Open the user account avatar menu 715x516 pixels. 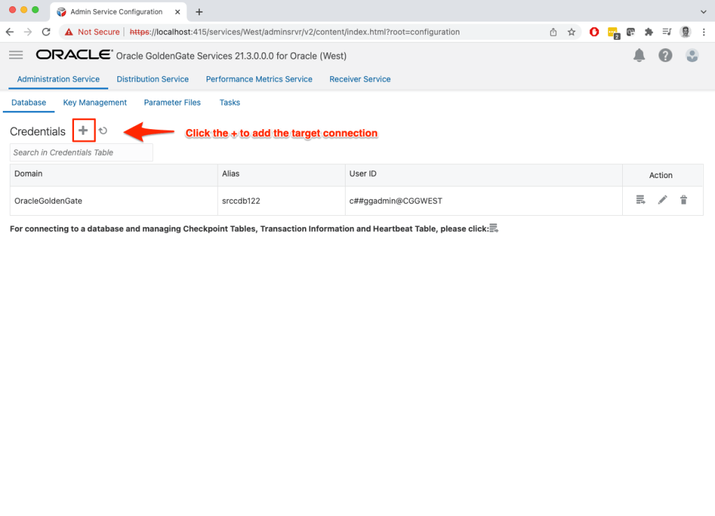tap(692, 55)
